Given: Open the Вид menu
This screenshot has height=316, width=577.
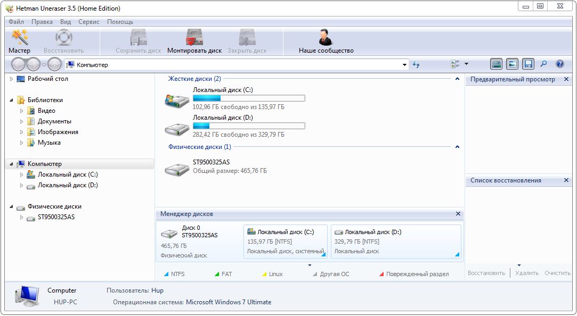Looking at the screenshot, I should point(66,22).
